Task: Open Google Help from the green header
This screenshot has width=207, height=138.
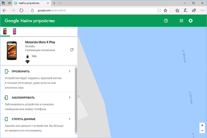Action: coord(166,21)
